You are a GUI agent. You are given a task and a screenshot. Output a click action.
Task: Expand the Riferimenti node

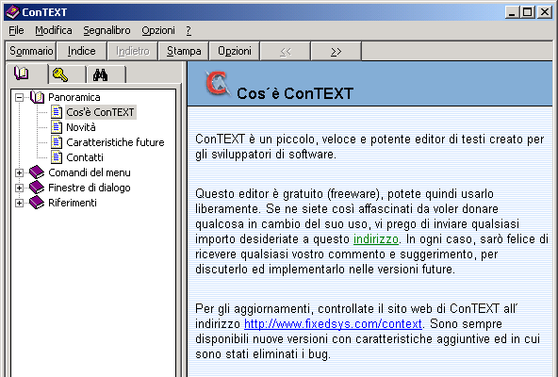click(x=19, y=203)
